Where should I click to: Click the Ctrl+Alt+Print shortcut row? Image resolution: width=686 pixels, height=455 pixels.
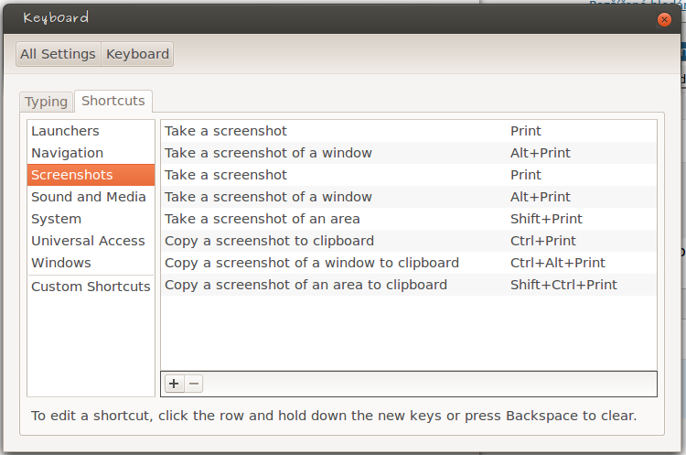pos(409,263)
